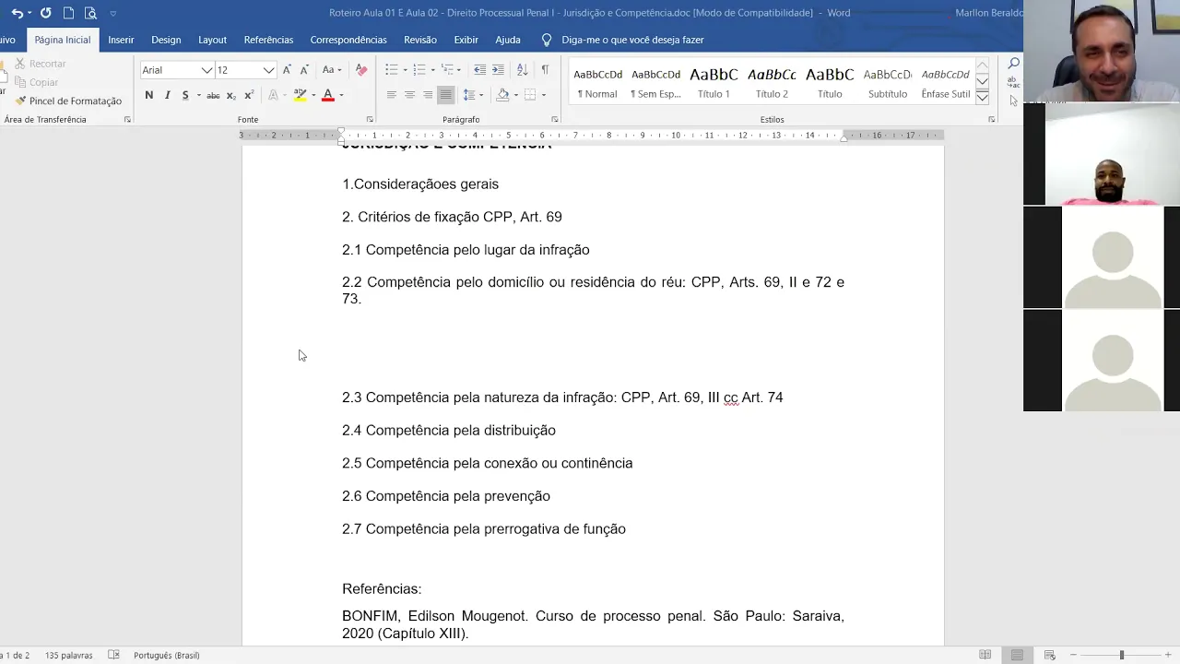
Task: Sort the selection alphabetically (A-Z icon)
Action: pos(522,70)
